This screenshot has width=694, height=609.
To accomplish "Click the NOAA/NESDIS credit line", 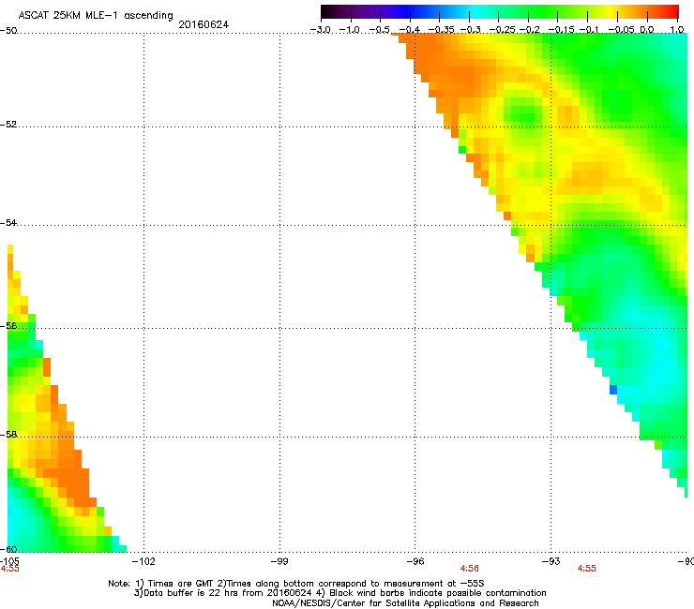I will [x=405, y=603].
